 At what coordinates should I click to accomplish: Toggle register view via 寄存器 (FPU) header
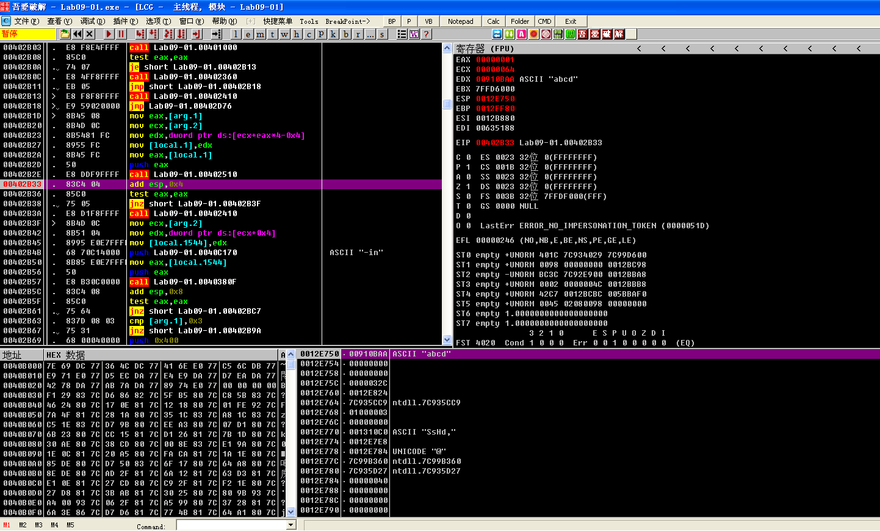pyautogui.click(x=485, y=48)
